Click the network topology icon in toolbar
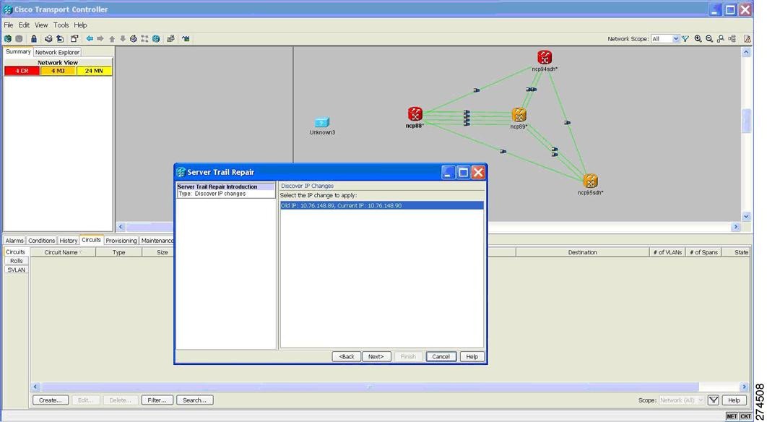Screen dimensions: 767x422 click(144, 39)
